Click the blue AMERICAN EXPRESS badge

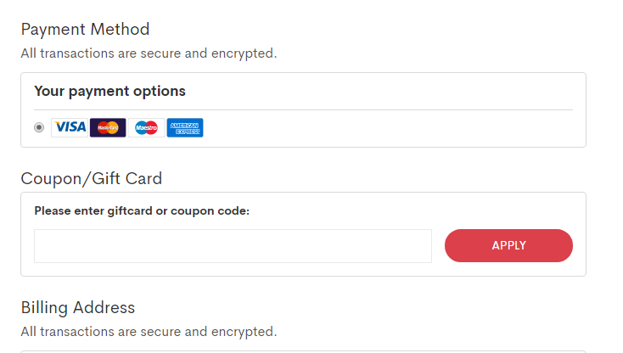(185, 127)
